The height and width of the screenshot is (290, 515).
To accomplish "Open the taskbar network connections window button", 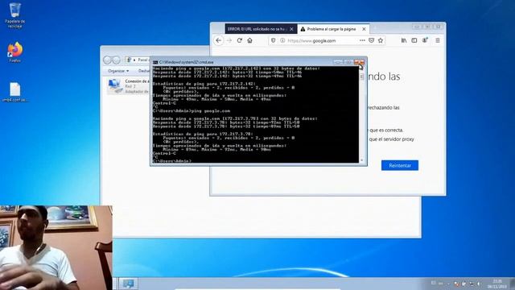I will tap(128, 284).
